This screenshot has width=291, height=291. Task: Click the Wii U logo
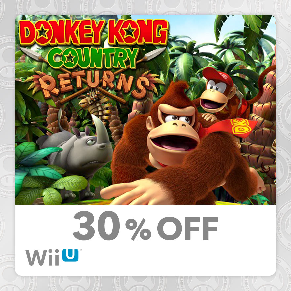click(x=54, y=257)
